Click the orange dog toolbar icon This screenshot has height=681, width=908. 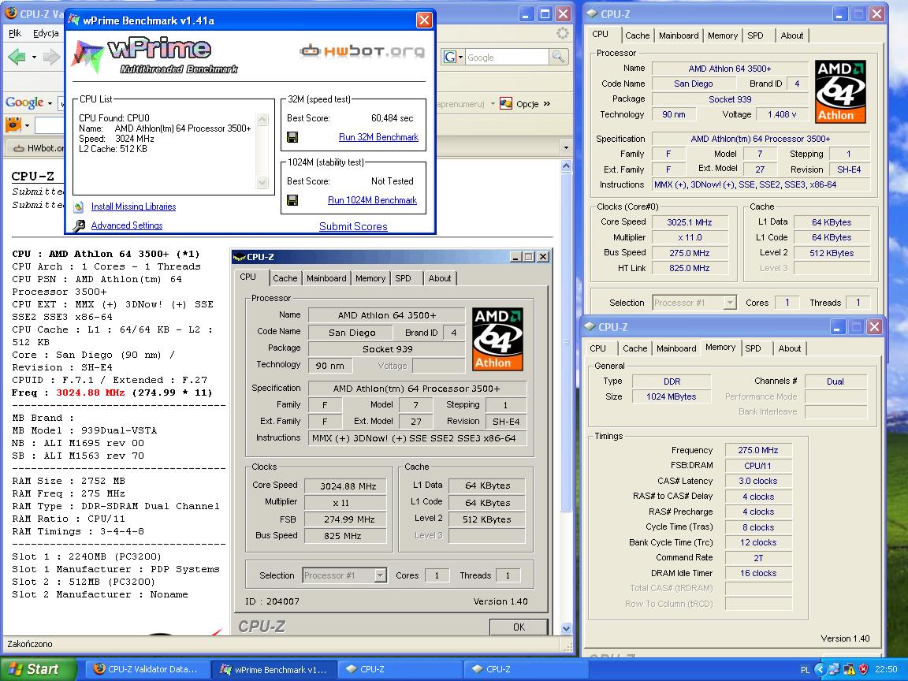tap(13, 124)
